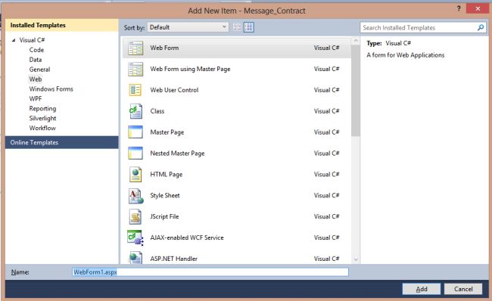492x301 pixels.
Task: Click the scroll down arrow in template list
Action: coord(356,259)
